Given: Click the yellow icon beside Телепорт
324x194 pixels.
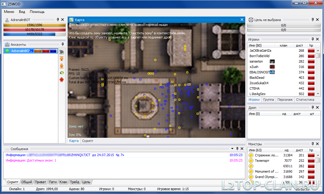Looking at the screenshot, I should click(x=251, y=161).
